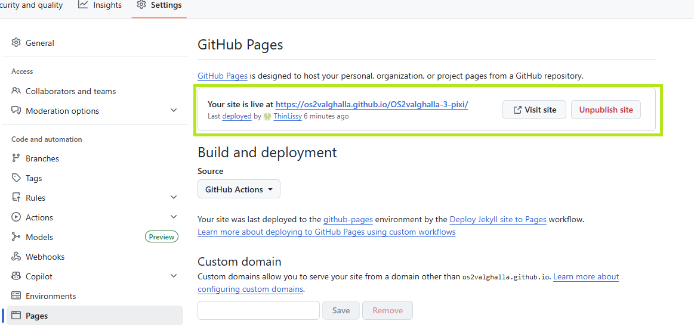Click the Rules icon in sidebar

[x=16, y=198]
